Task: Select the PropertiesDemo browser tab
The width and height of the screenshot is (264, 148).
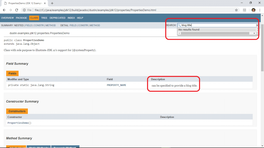Action: [25, 3]
